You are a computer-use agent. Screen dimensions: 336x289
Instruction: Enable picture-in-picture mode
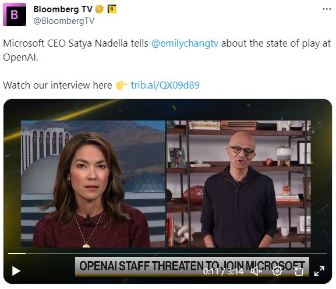(298, 271)
